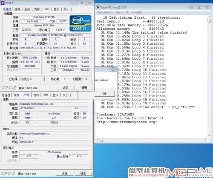This screenshot has height=178, width=213.
Task: Click the Super PI horizontal scrollbar thumb
Action: coord(101,140)
